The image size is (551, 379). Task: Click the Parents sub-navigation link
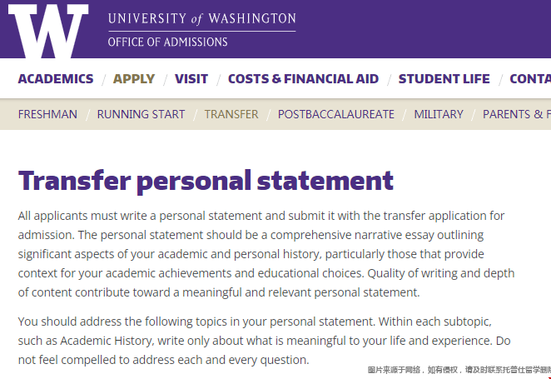coord(516,114)
